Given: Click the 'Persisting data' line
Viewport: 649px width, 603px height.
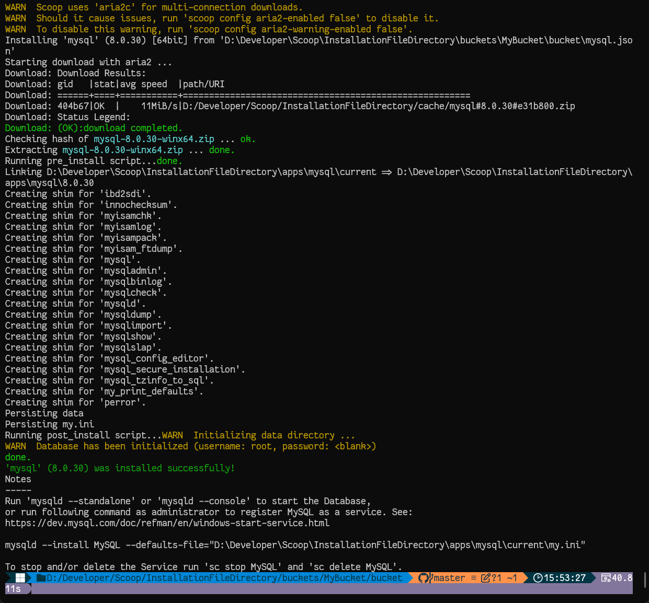Looking at the screenshot, I should (x=44, y=413).
